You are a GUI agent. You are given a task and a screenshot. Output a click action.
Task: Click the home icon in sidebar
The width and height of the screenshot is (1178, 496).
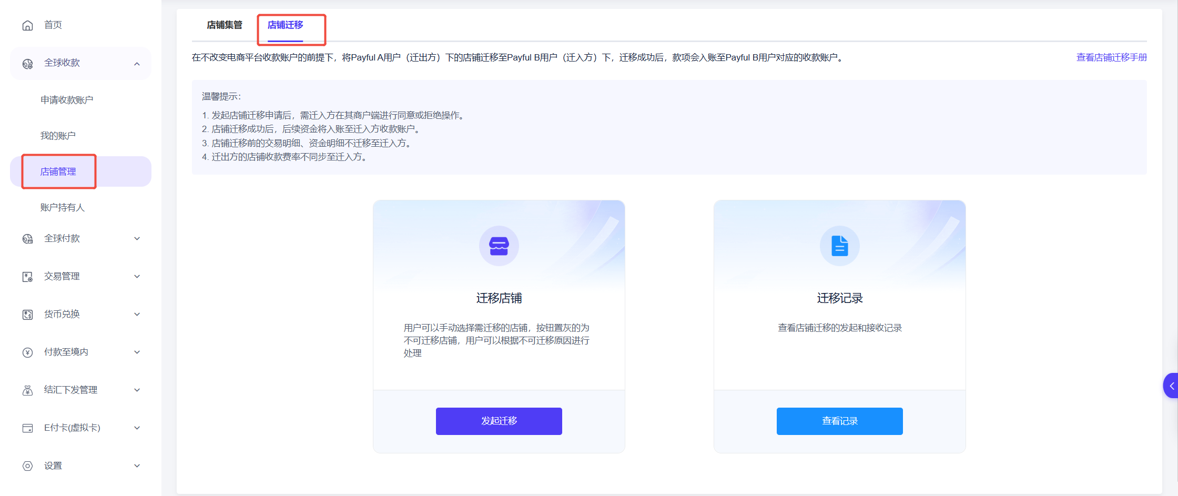click(28, 25)
